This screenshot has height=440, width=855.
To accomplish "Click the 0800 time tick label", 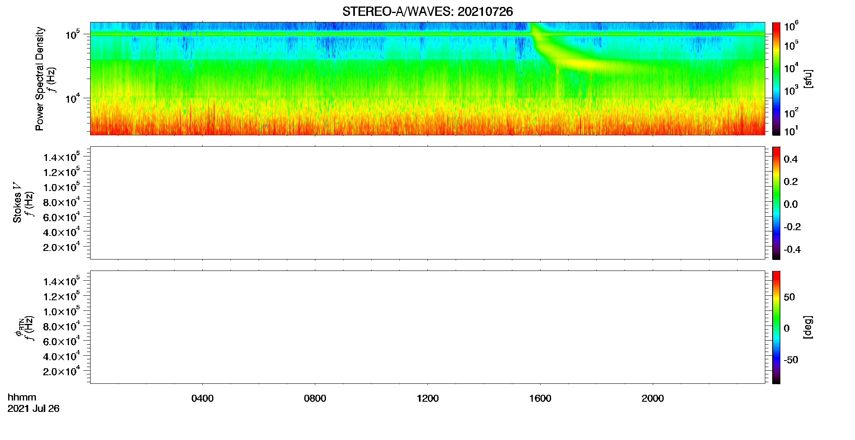I will coord(315,398).
